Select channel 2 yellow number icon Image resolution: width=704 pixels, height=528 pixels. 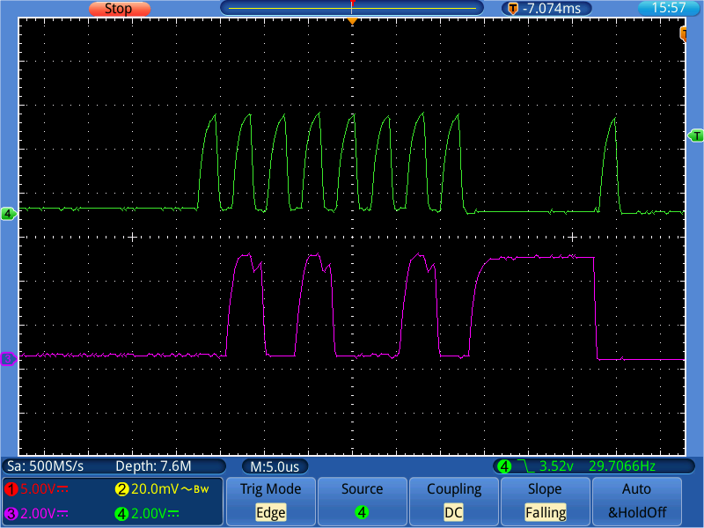click(121, 489)
